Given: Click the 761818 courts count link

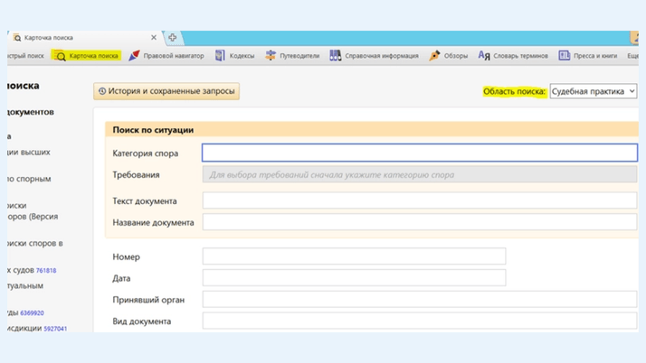Looking at the screenshot, I should (x=46, y=270).
